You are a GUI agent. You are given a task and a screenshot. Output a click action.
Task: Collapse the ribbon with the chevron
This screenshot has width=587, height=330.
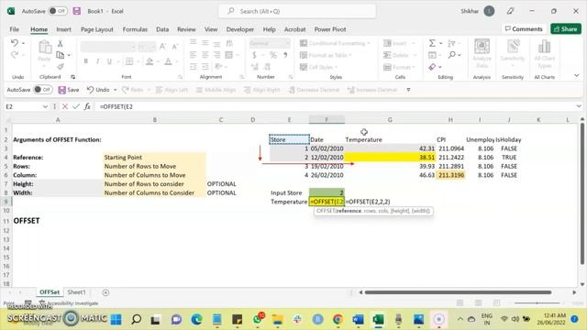point(577,75)
